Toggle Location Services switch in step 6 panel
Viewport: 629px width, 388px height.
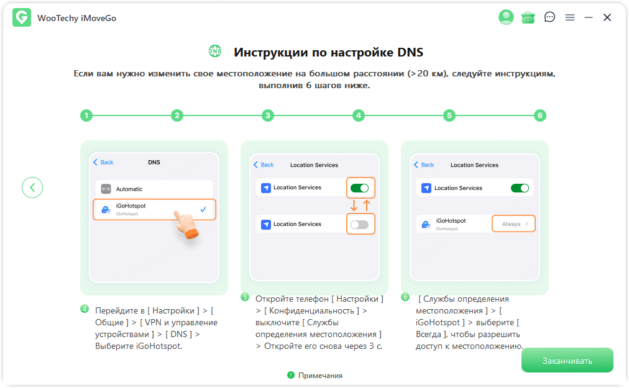click(x=520, y=187)
